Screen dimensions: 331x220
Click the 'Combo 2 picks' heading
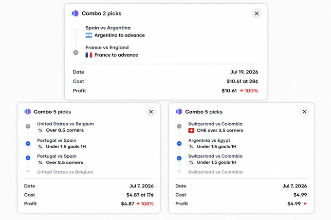click(x=102, y=14)
